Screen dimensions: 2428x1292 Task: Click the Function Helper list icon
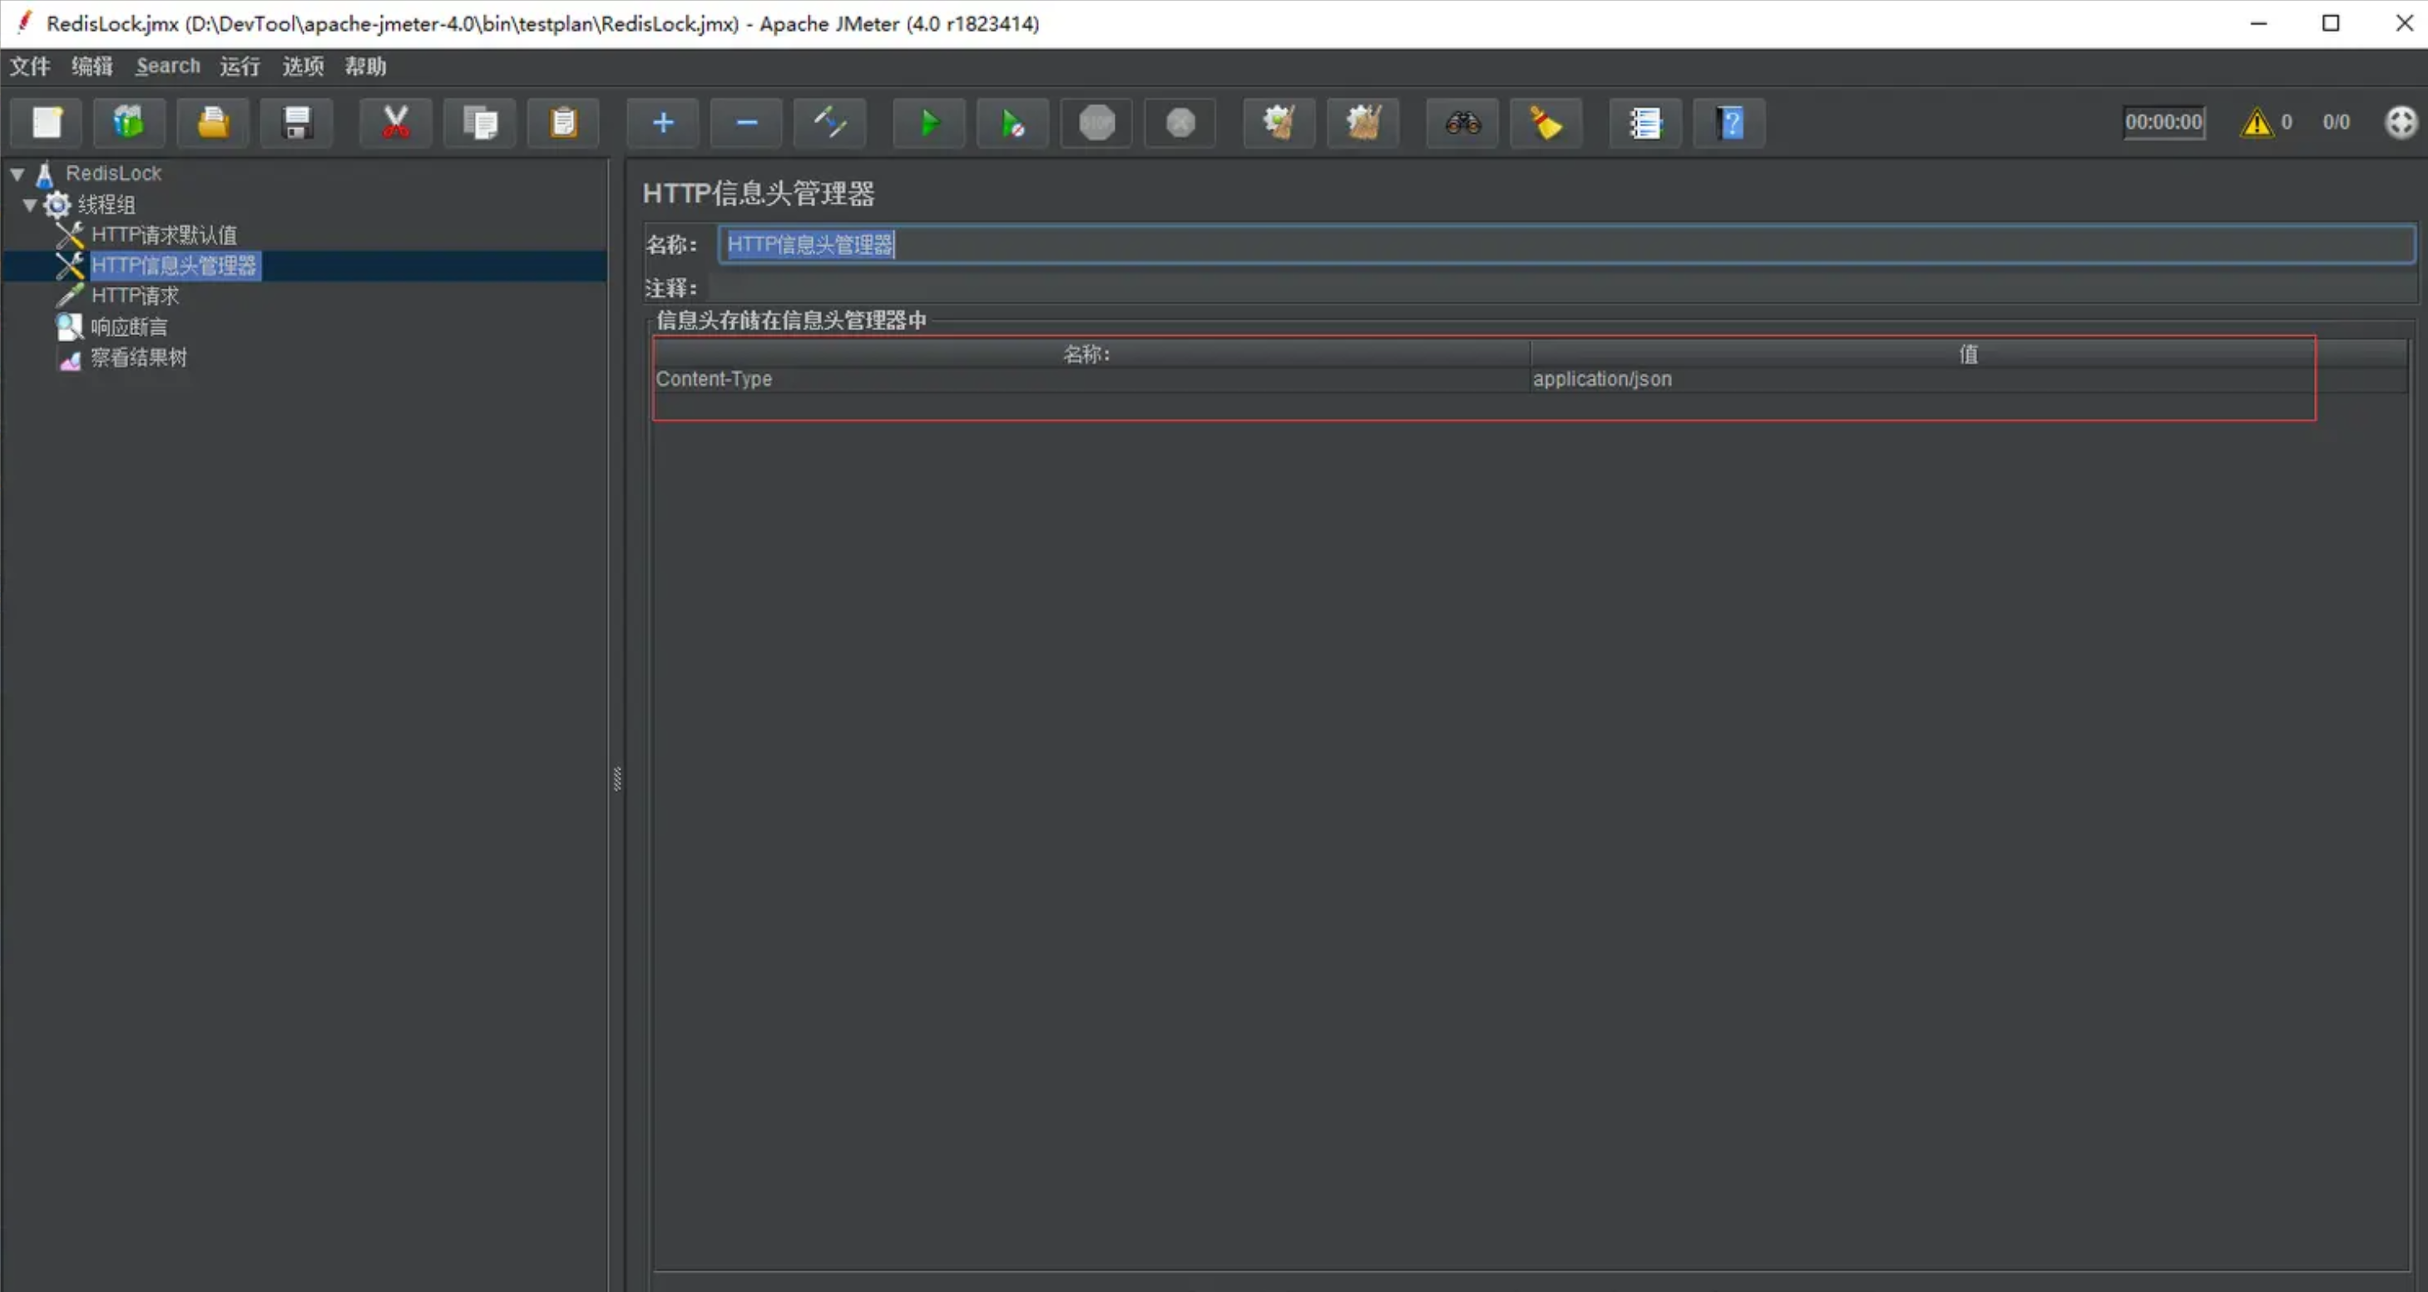coord(1644,122)
